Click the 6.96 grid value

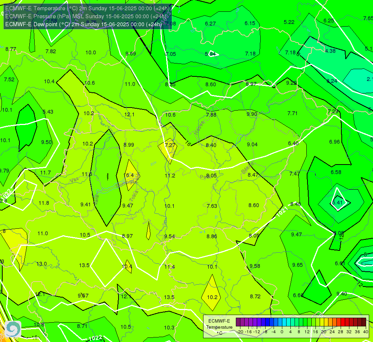pyautogui.click(x=335, y=142)
